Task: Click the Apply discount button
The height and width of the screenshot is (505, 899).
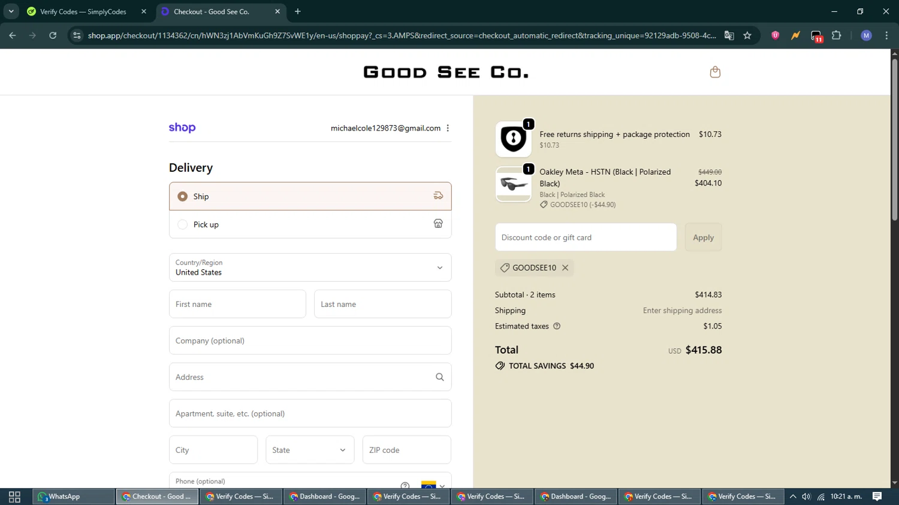Action: [x=704, y=238]
